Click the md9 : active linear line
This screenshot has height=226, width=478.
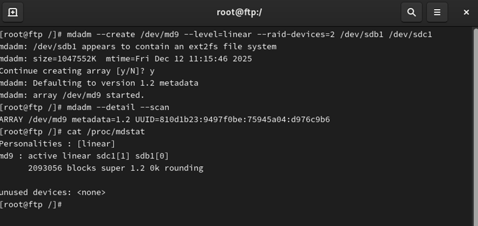click(84, 156)
